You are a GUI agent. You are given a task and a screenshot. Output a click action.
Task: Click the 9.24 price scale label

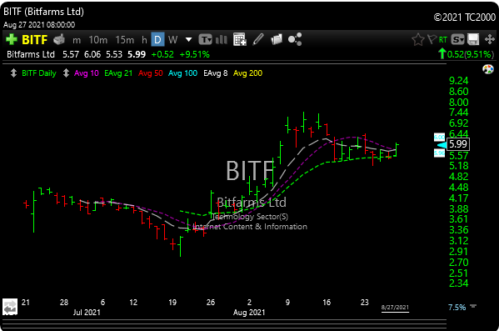pos(458,81)
